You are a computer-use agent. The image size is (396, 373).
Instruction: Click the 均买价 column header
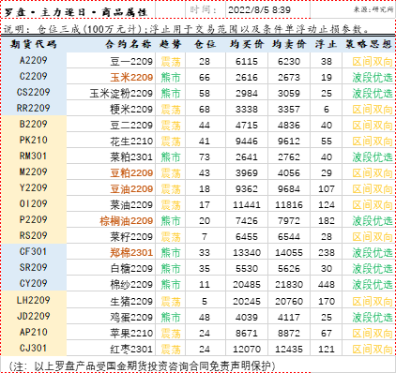(x=247, y=44)
